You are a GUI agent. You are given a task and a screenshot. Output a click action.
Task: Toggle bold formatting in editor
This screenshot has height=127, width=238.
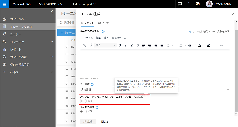(x=120, y=45)
